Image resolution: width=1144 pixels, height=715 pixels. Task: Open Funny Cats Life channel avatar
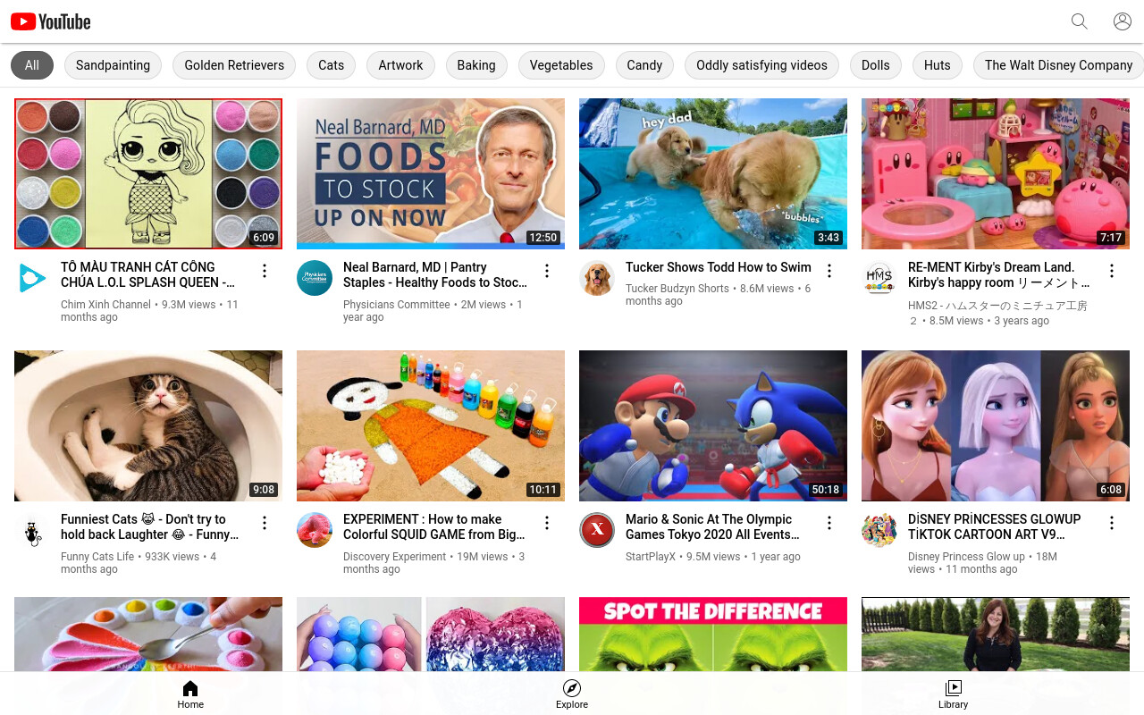point(32,530)
